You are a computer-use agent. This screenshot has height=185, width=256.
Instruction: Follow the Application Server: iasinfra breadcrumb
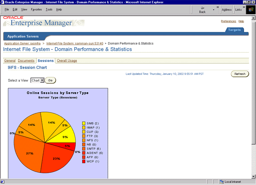tap(22, 43)
